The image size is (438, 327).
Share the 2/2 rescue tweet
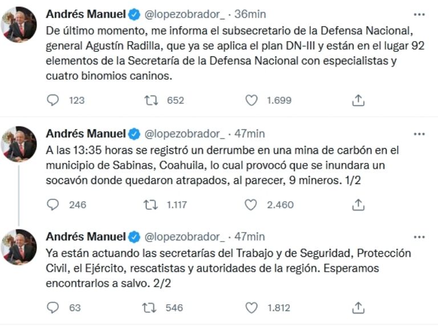pyautogui.click(x=358, y=308)
